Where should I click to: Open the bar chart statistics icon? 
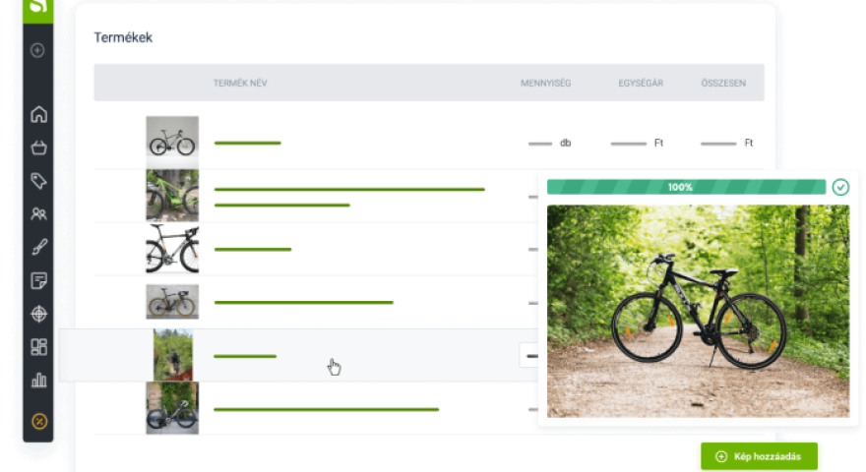[38, 380]
